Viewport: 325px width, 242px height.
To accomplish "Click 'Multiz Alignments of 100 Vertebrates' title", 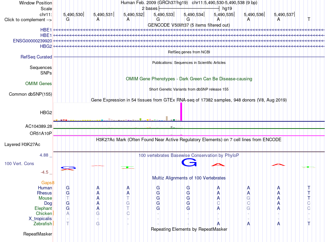I will (x=189, y=178).
